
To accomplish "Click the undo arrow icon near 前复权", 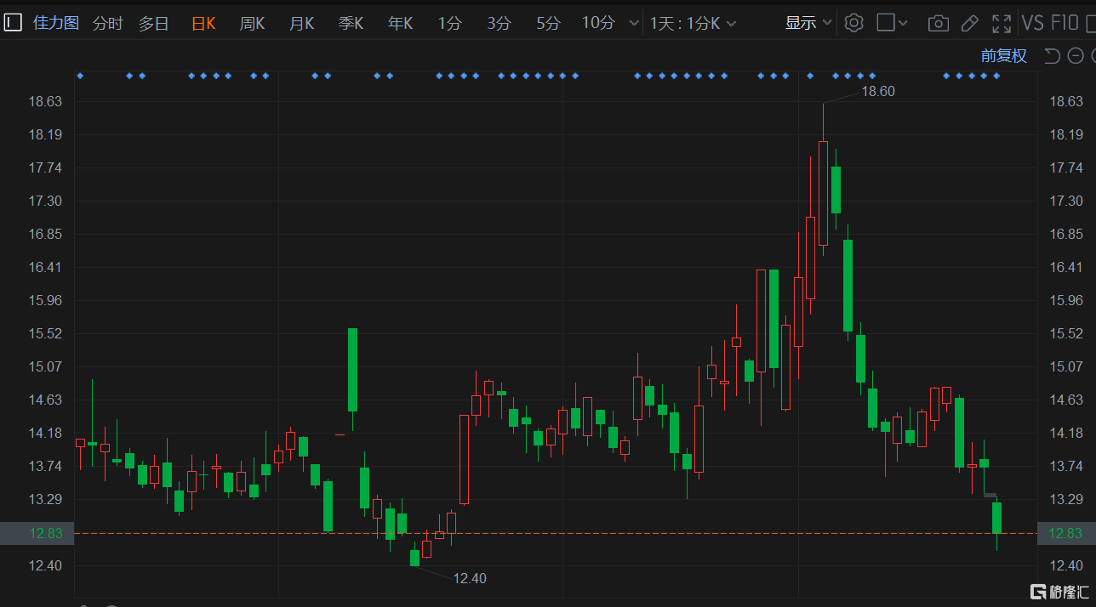I will pyautogui.click(x=1052, y=55).
